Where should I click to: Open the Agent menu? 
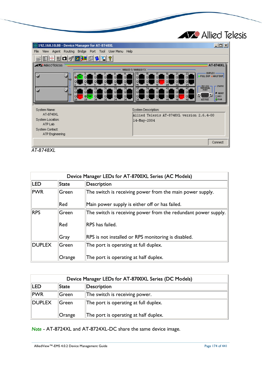pyautogui.click(x=56, y=51)
